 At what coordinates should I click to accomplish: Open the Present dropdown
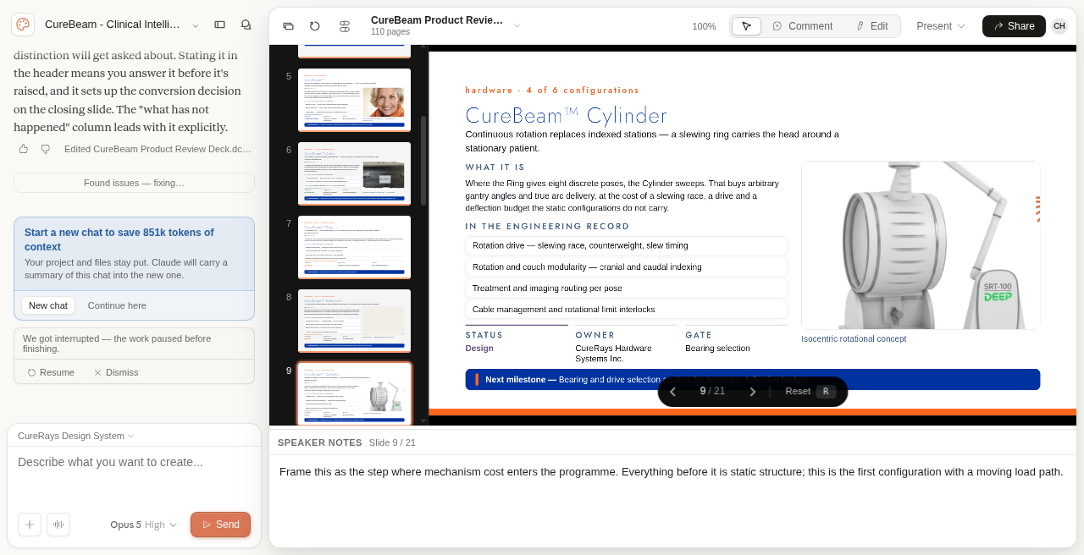[941, 26]
